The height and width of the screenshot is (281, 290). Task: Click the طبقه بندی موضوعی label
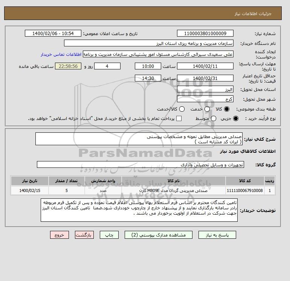(256, 109)
